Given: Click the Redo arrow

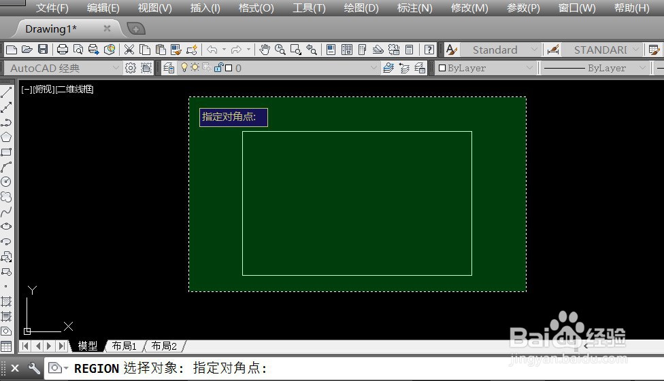Looking at the screenshot, I should click(x=236, y=50).
